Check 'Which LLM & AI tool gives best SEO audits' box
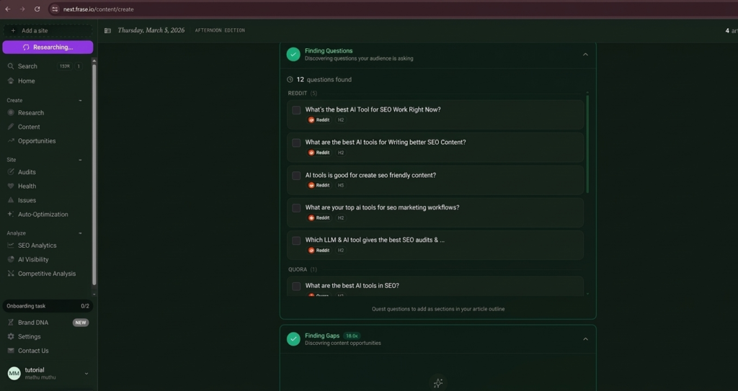Image resolution: width=738 pixels, height=391 pixels. pyautogui.click(x=296, y=241)
